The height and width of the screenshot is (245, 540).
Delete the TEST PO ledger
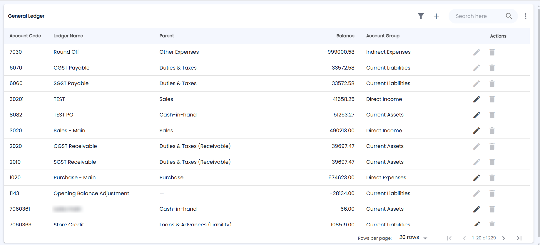pos(492,115)
